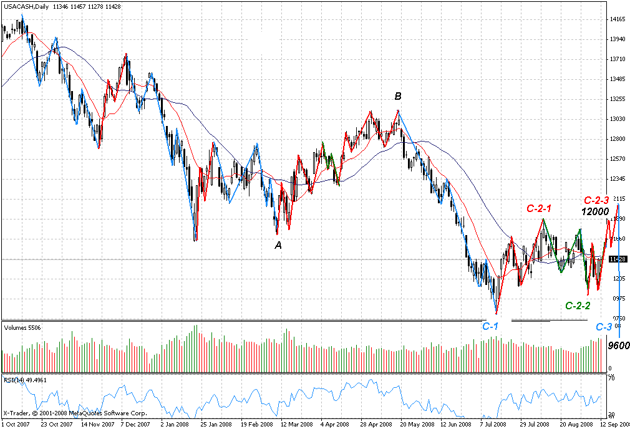
Task: Select the 'Volumes 5506' indicator label
Action: pyautogui.click(x=21, y=327)
